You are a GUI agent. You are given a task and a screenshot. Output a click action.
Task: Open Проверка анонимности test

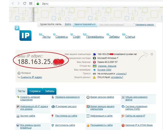[67, 97]
